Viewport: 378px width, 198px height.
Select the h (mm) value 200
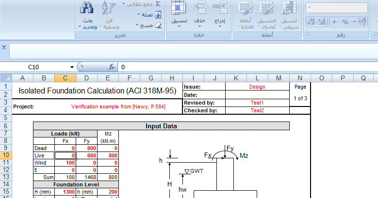[108, 192]
